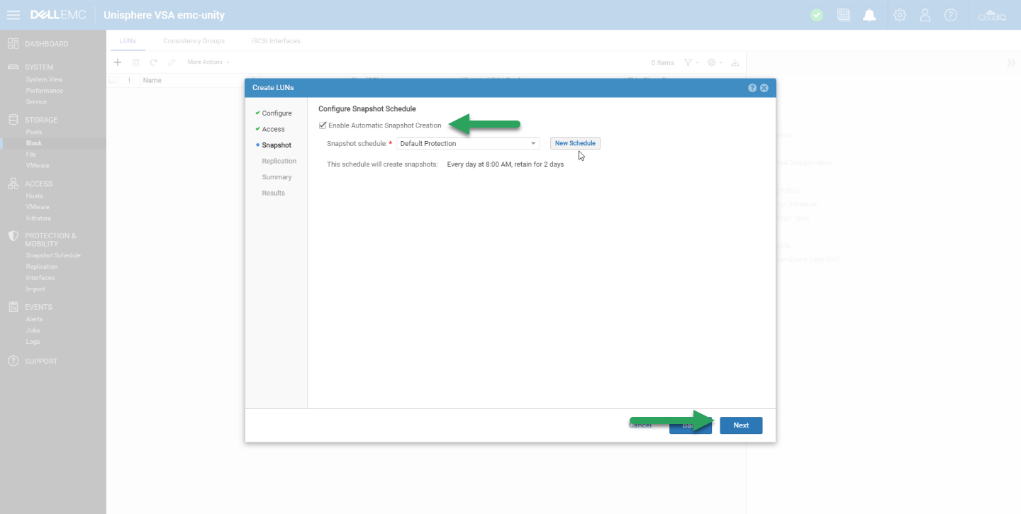Viewport: 1021px width, 514px height.
Task: Switch to the Consistency Groups tab
Action: click(194, 41)
